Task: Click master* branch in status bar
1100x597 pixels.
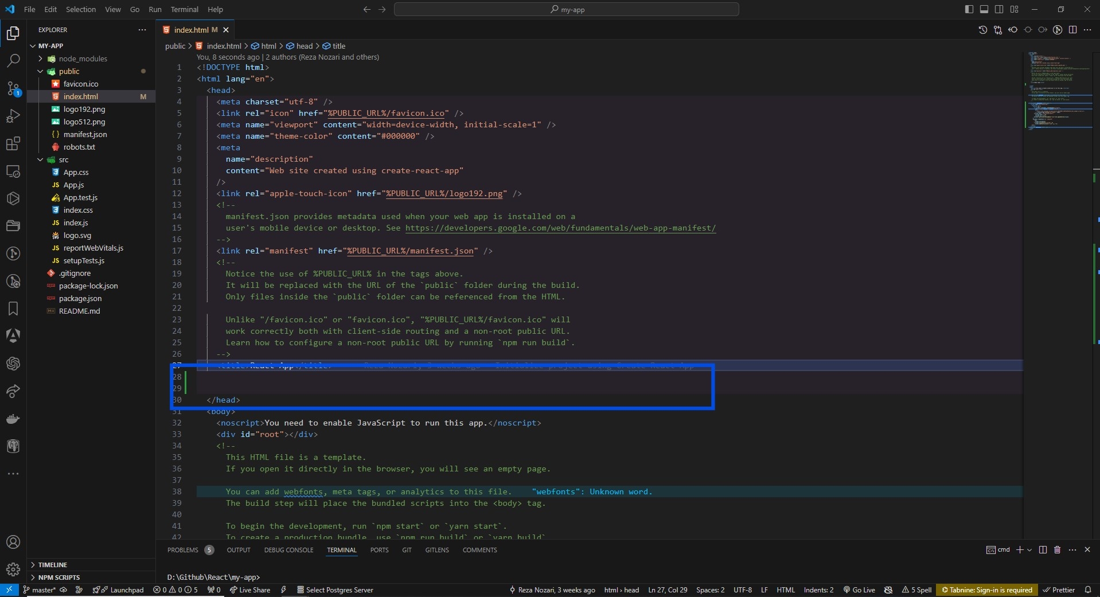Action: pyautogui.click(x=39, y=590)
